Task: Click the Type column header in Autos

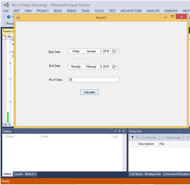Action: click(x=116, y=136)
